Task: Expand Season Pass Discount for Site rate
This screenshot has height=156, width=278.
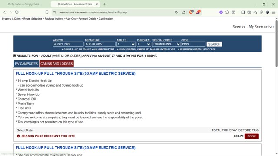Action: (x=48, y=136)
